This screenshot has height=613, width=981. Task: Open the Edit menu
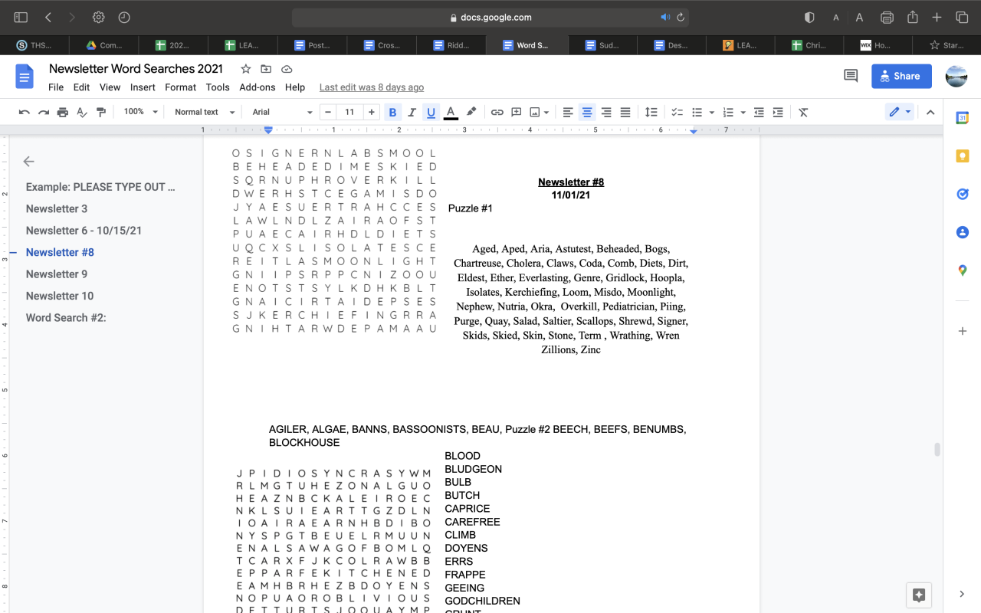[x=81, y=87]
